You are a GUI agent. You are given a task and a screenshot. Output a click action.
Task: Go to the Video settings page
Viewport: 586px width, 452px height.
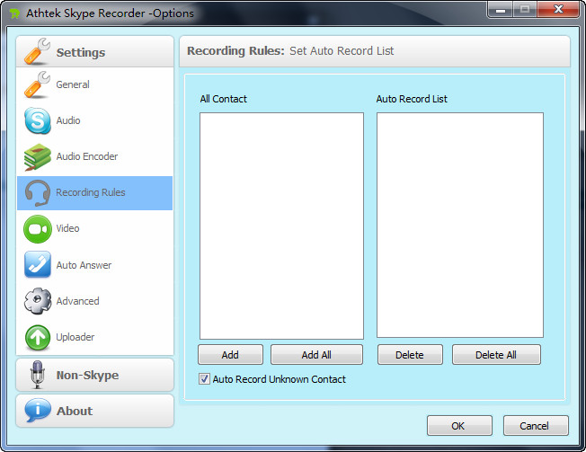click(95, 229)
